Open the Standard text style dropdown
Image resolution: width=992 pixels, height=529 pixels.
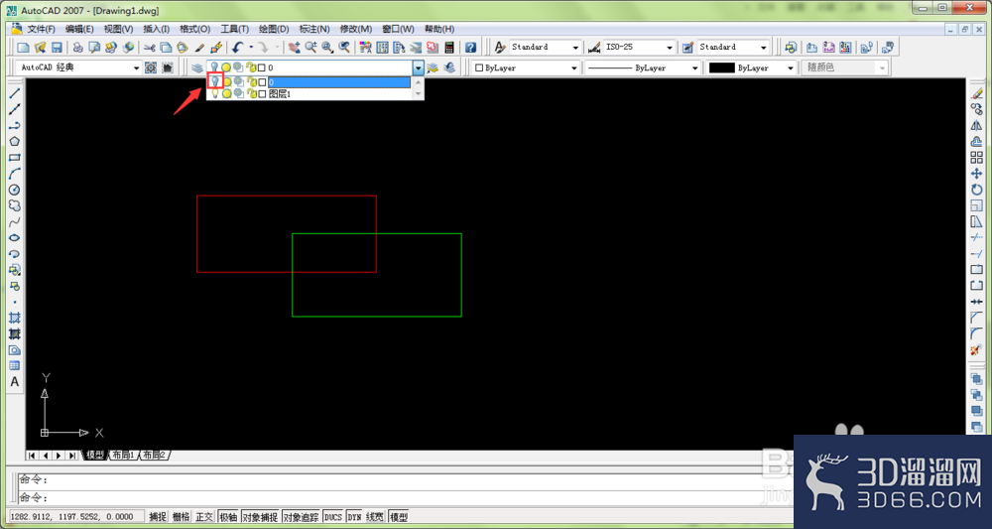[575, 48]
